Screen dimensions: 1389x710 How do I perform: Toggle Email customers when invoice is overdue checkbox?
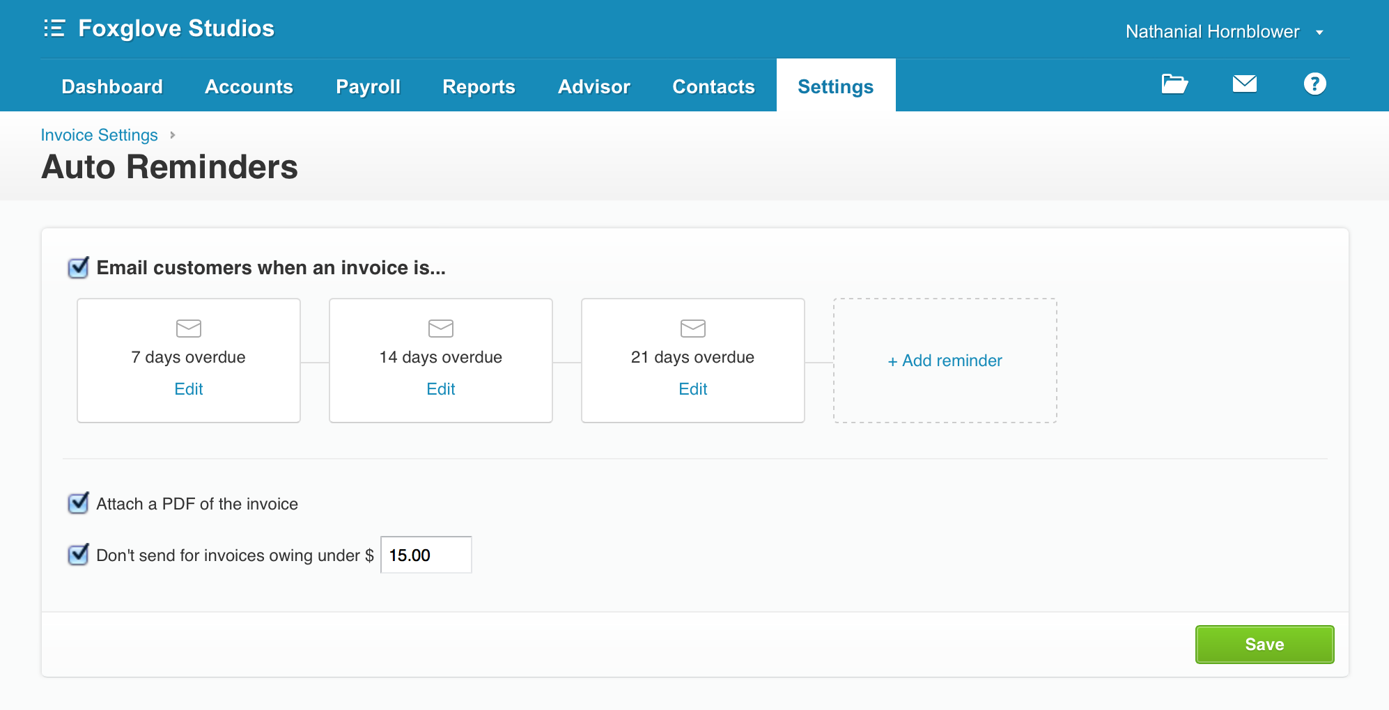pyautogui.click(x=78, y=268)
